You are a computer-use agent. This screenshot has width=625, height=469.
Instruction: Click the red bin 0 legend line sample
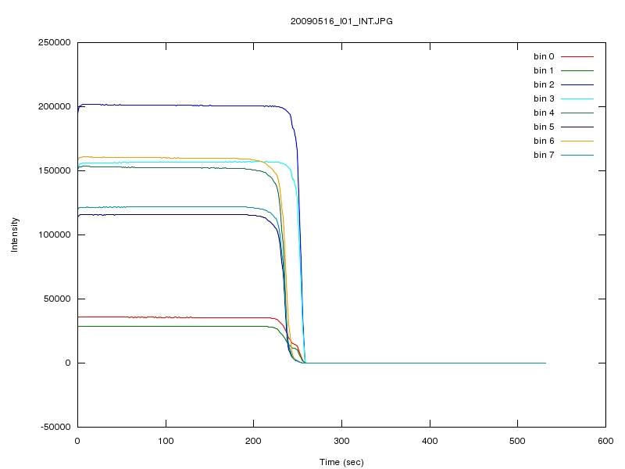[x=577, y=56]
